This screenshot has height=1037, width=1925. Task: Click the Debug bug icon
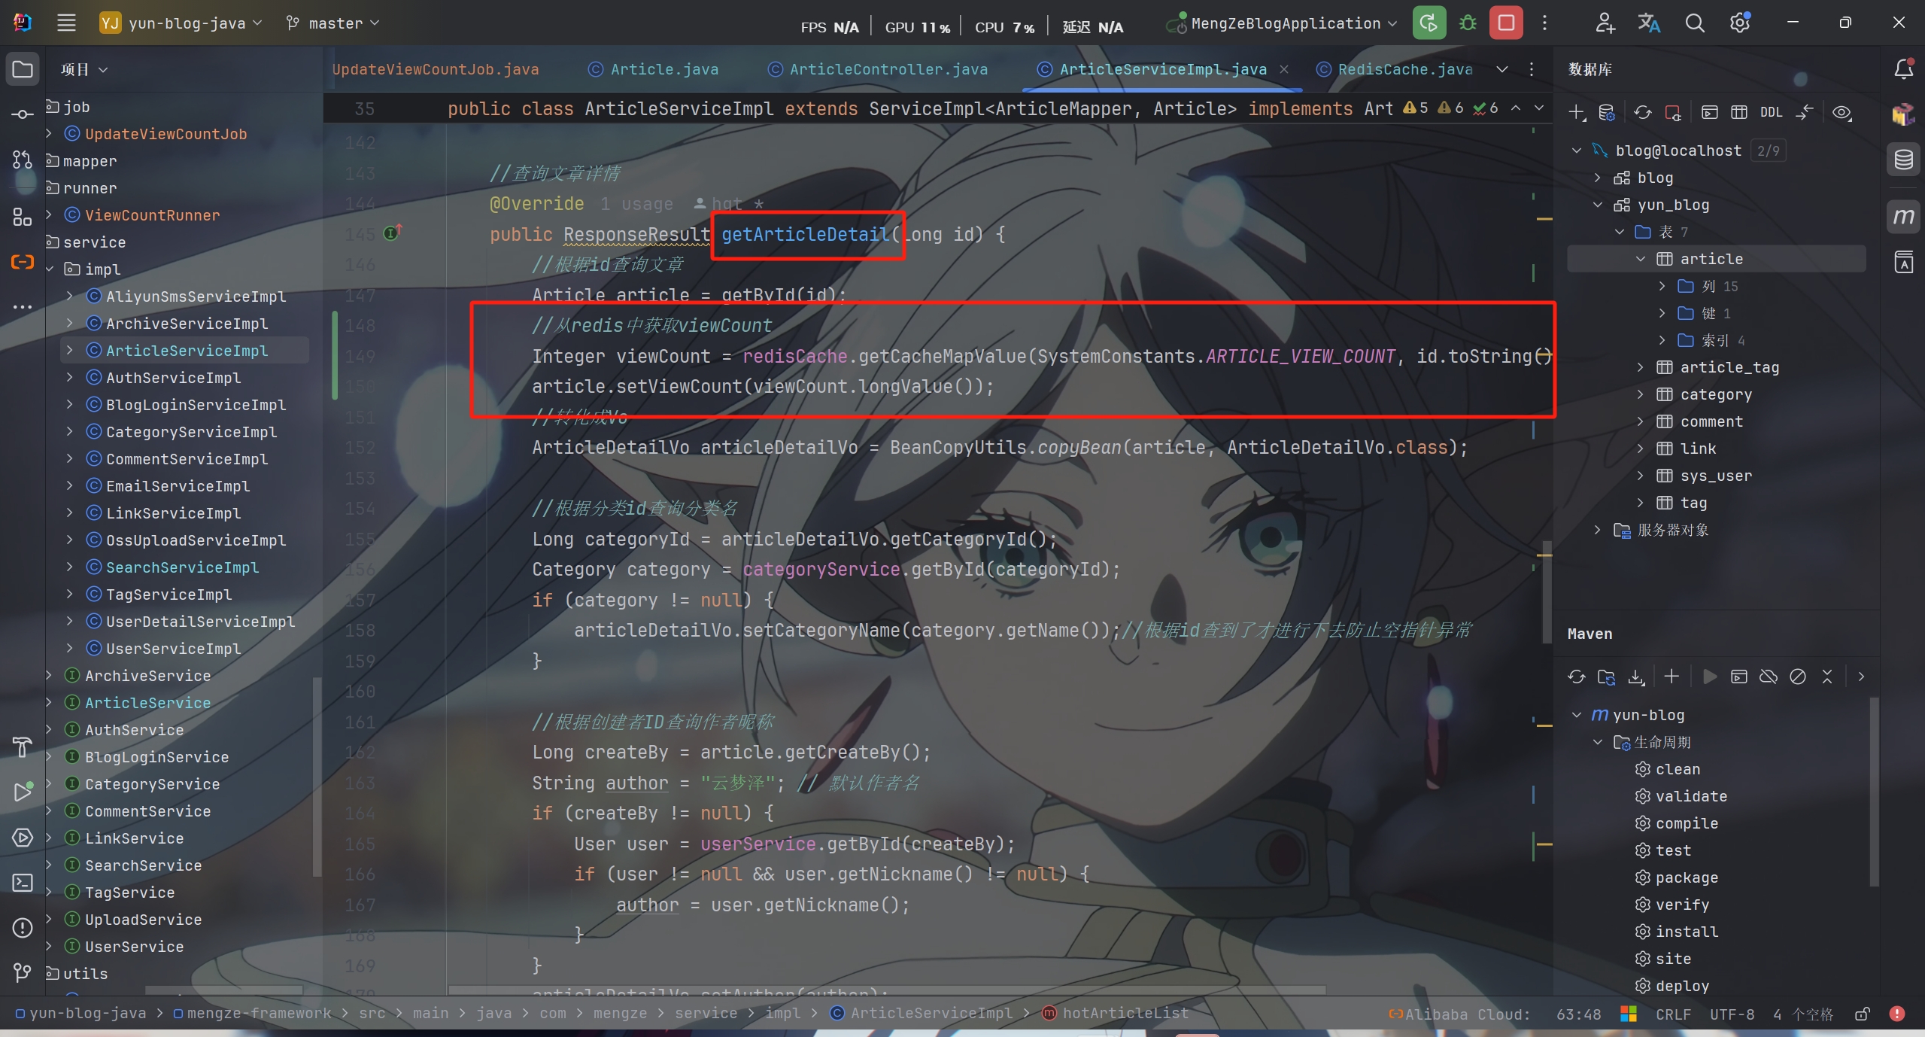[1468, 23]
